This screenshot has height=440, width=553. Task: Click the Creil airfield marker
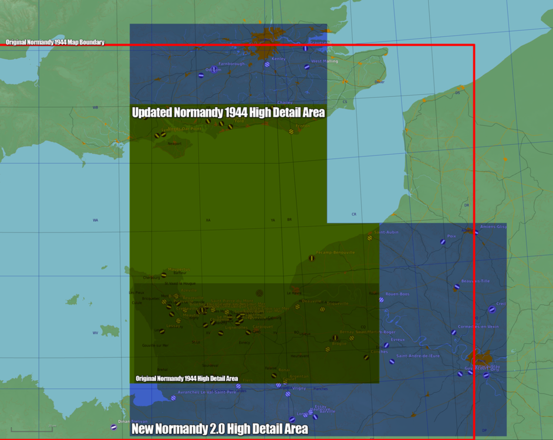[493, 310]
